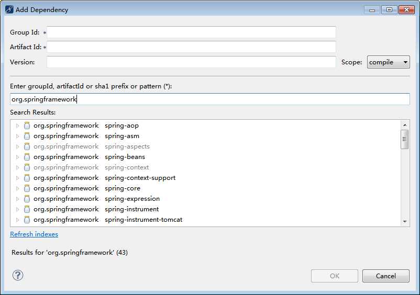The image size is (420, 295).
Task: Focus the Artifact Id input field
Action: 191,47
